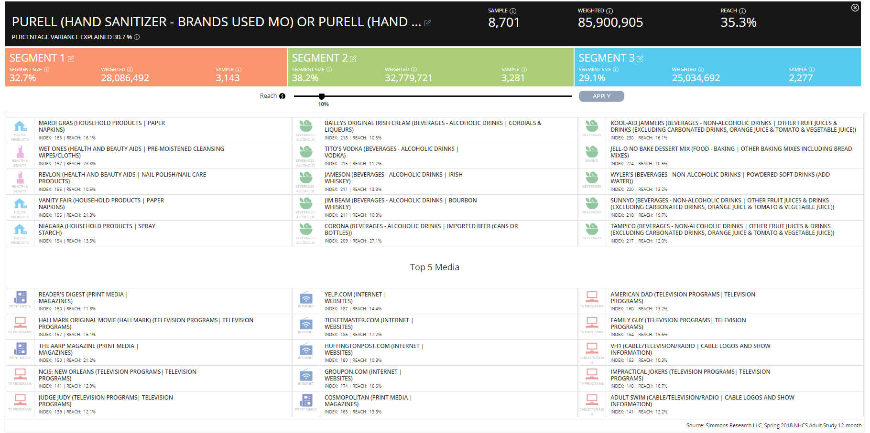Select Jim Beam bourbon whiskey entry
The height and width of the screenshot is (433, 870).
coord(435,208)
